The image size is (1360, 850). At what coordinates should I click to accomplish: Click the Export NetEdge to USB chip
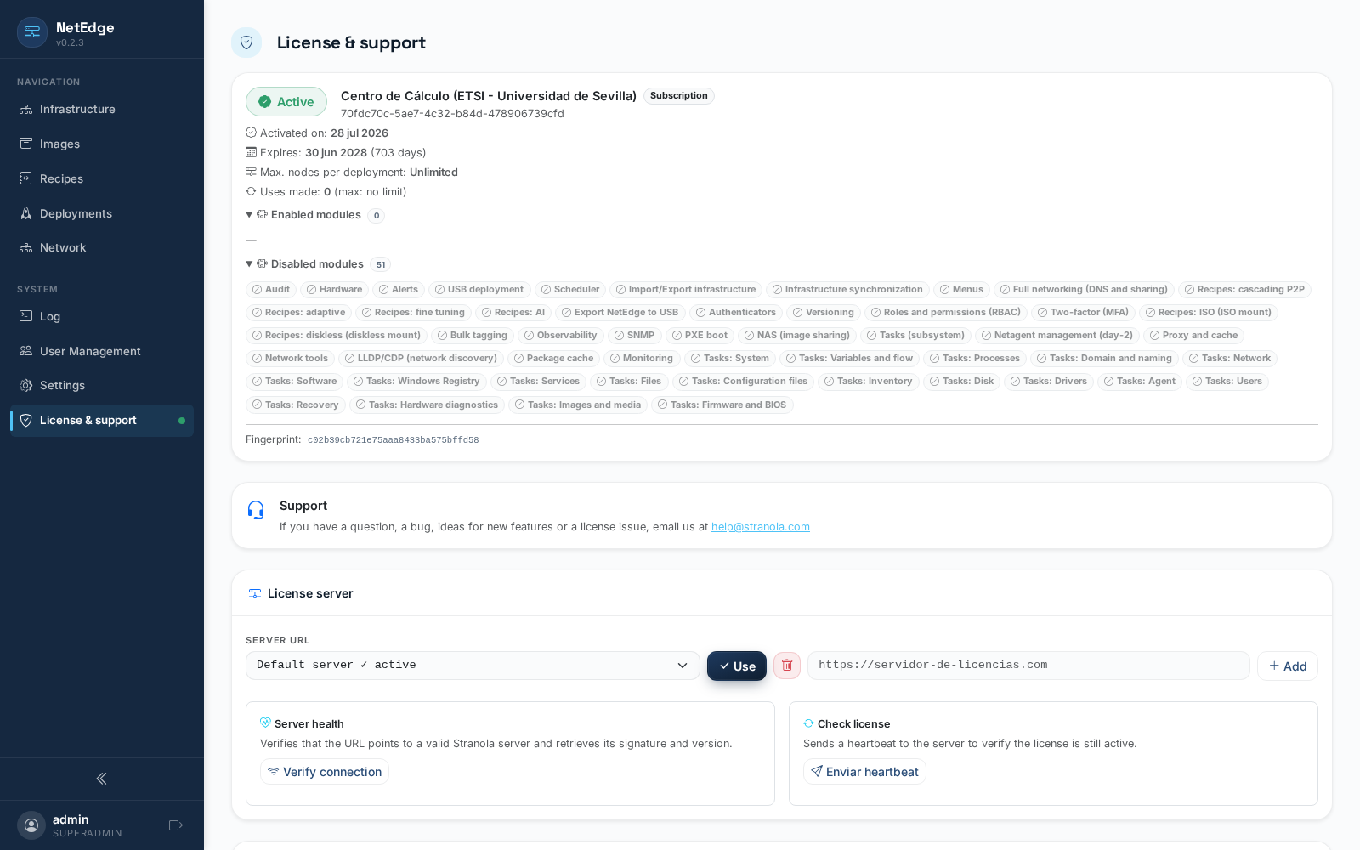coord(620,313)
